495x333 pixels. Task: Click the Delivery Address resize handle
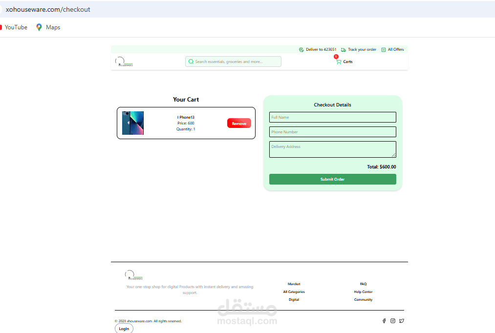pos(394,155)
